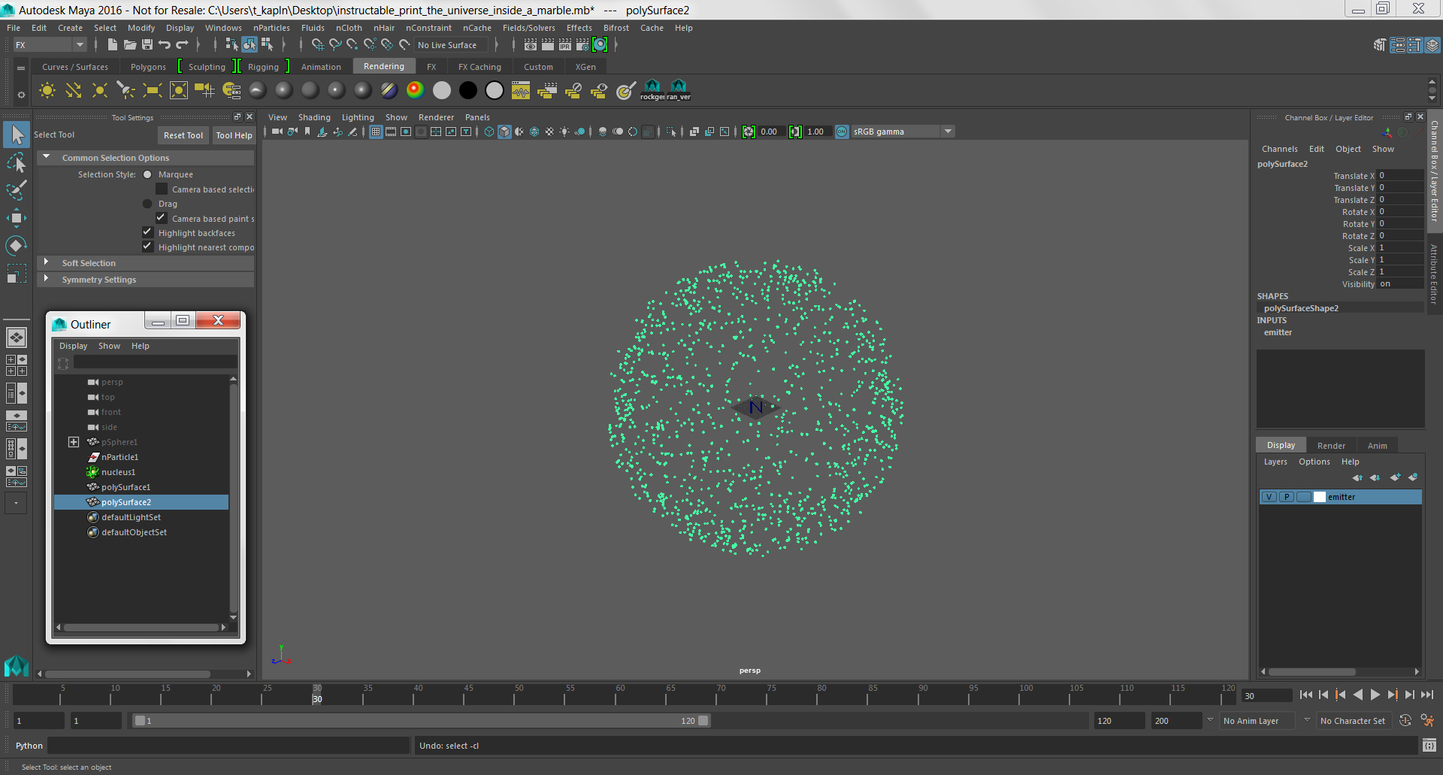The height and width of the screenshot is (775, 1443).
Task: Open the viewport Shading menu
Action: click(x=314, y=117)
